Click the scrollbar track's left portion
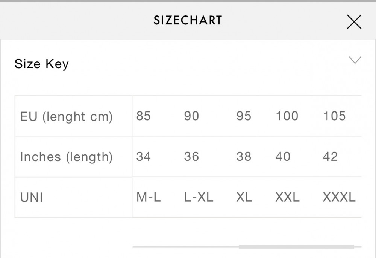376x258 pixels. pos(185,247)
